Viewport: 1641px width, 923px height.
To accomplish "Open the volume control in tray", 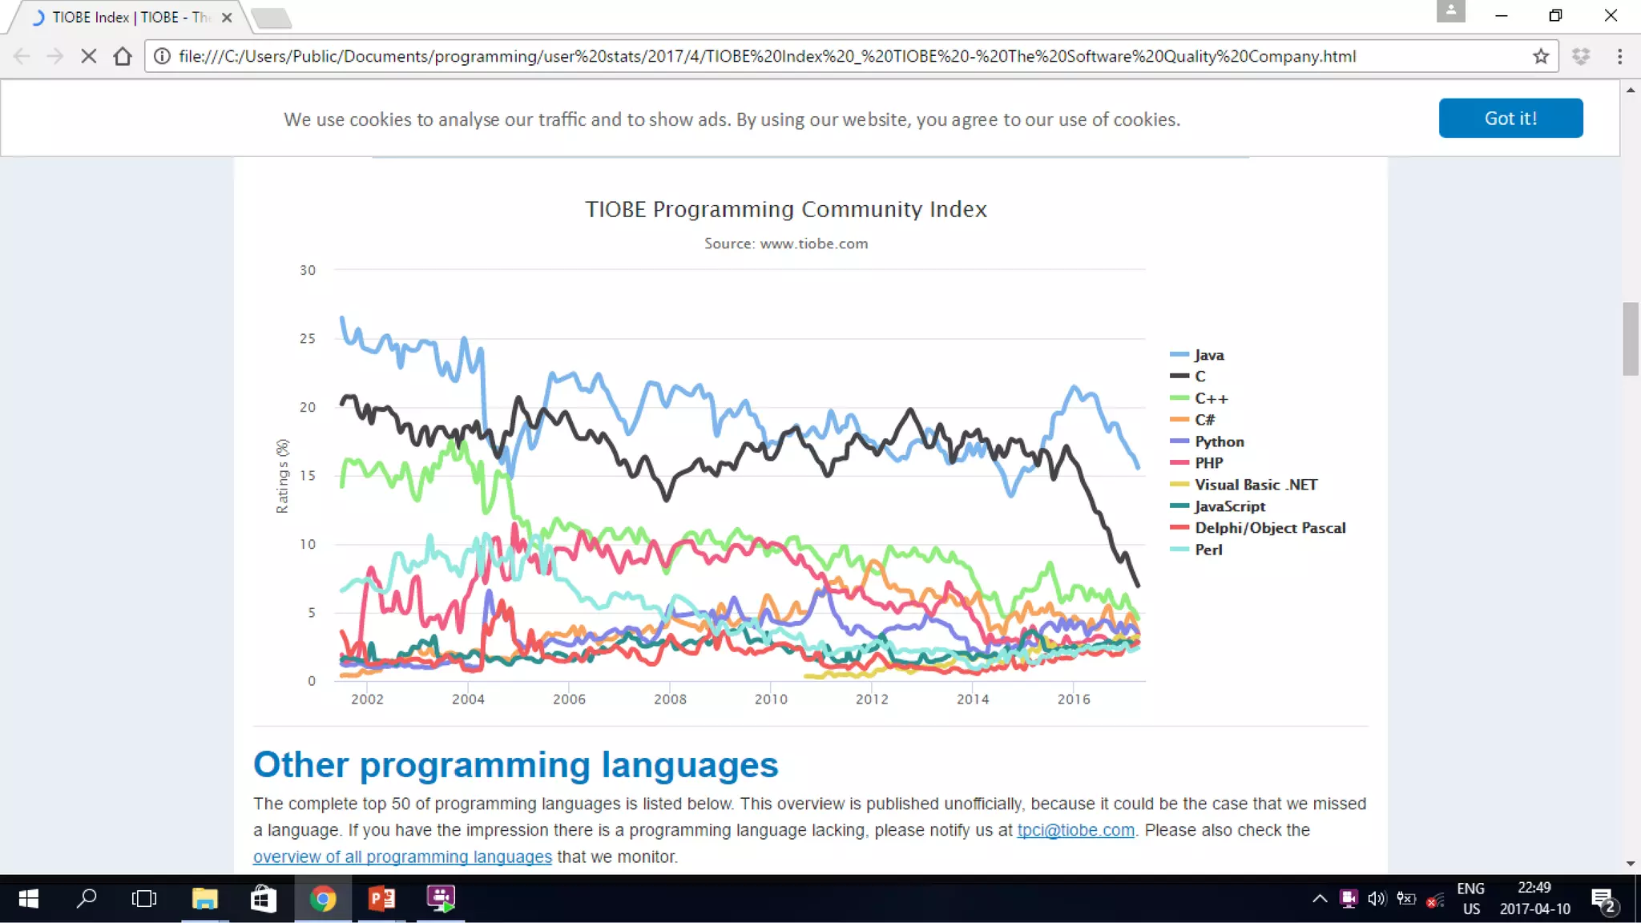I will click(1377, 899).
